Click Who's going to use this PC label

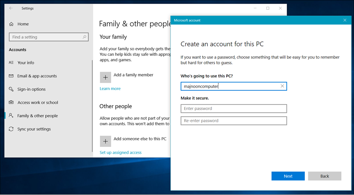click(x=206, y=76)
